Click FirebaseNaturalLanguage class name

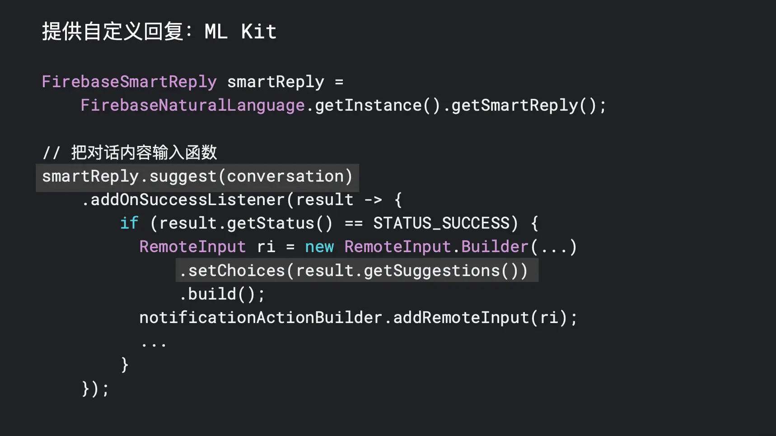[x=193, y=105]
